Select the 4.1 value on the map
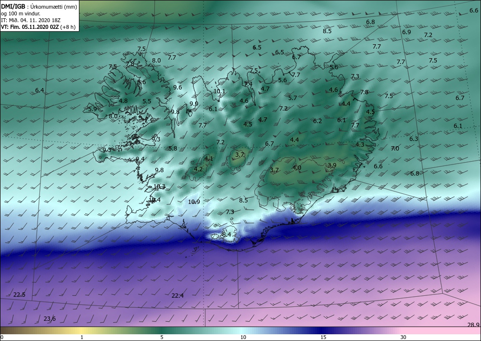This screenshot has height=341, width=481. (x=209, y=159)
